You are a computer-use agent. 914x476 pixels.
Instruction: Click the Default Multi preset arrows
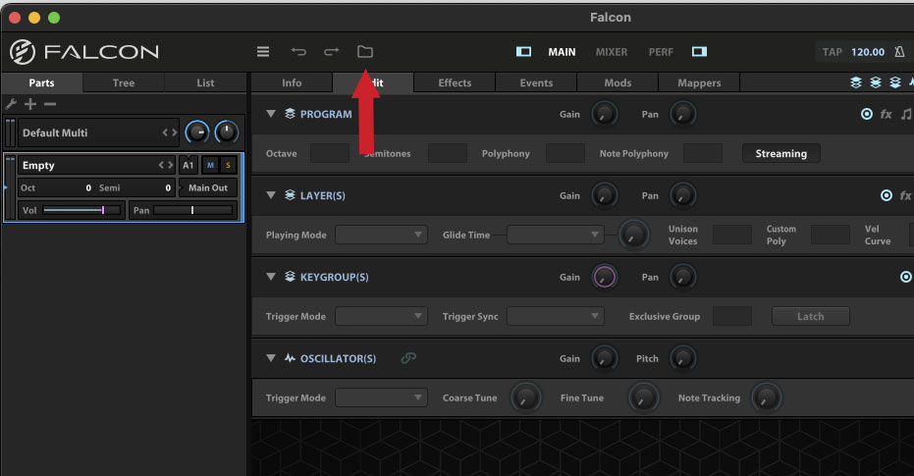[x=170, y=132]
